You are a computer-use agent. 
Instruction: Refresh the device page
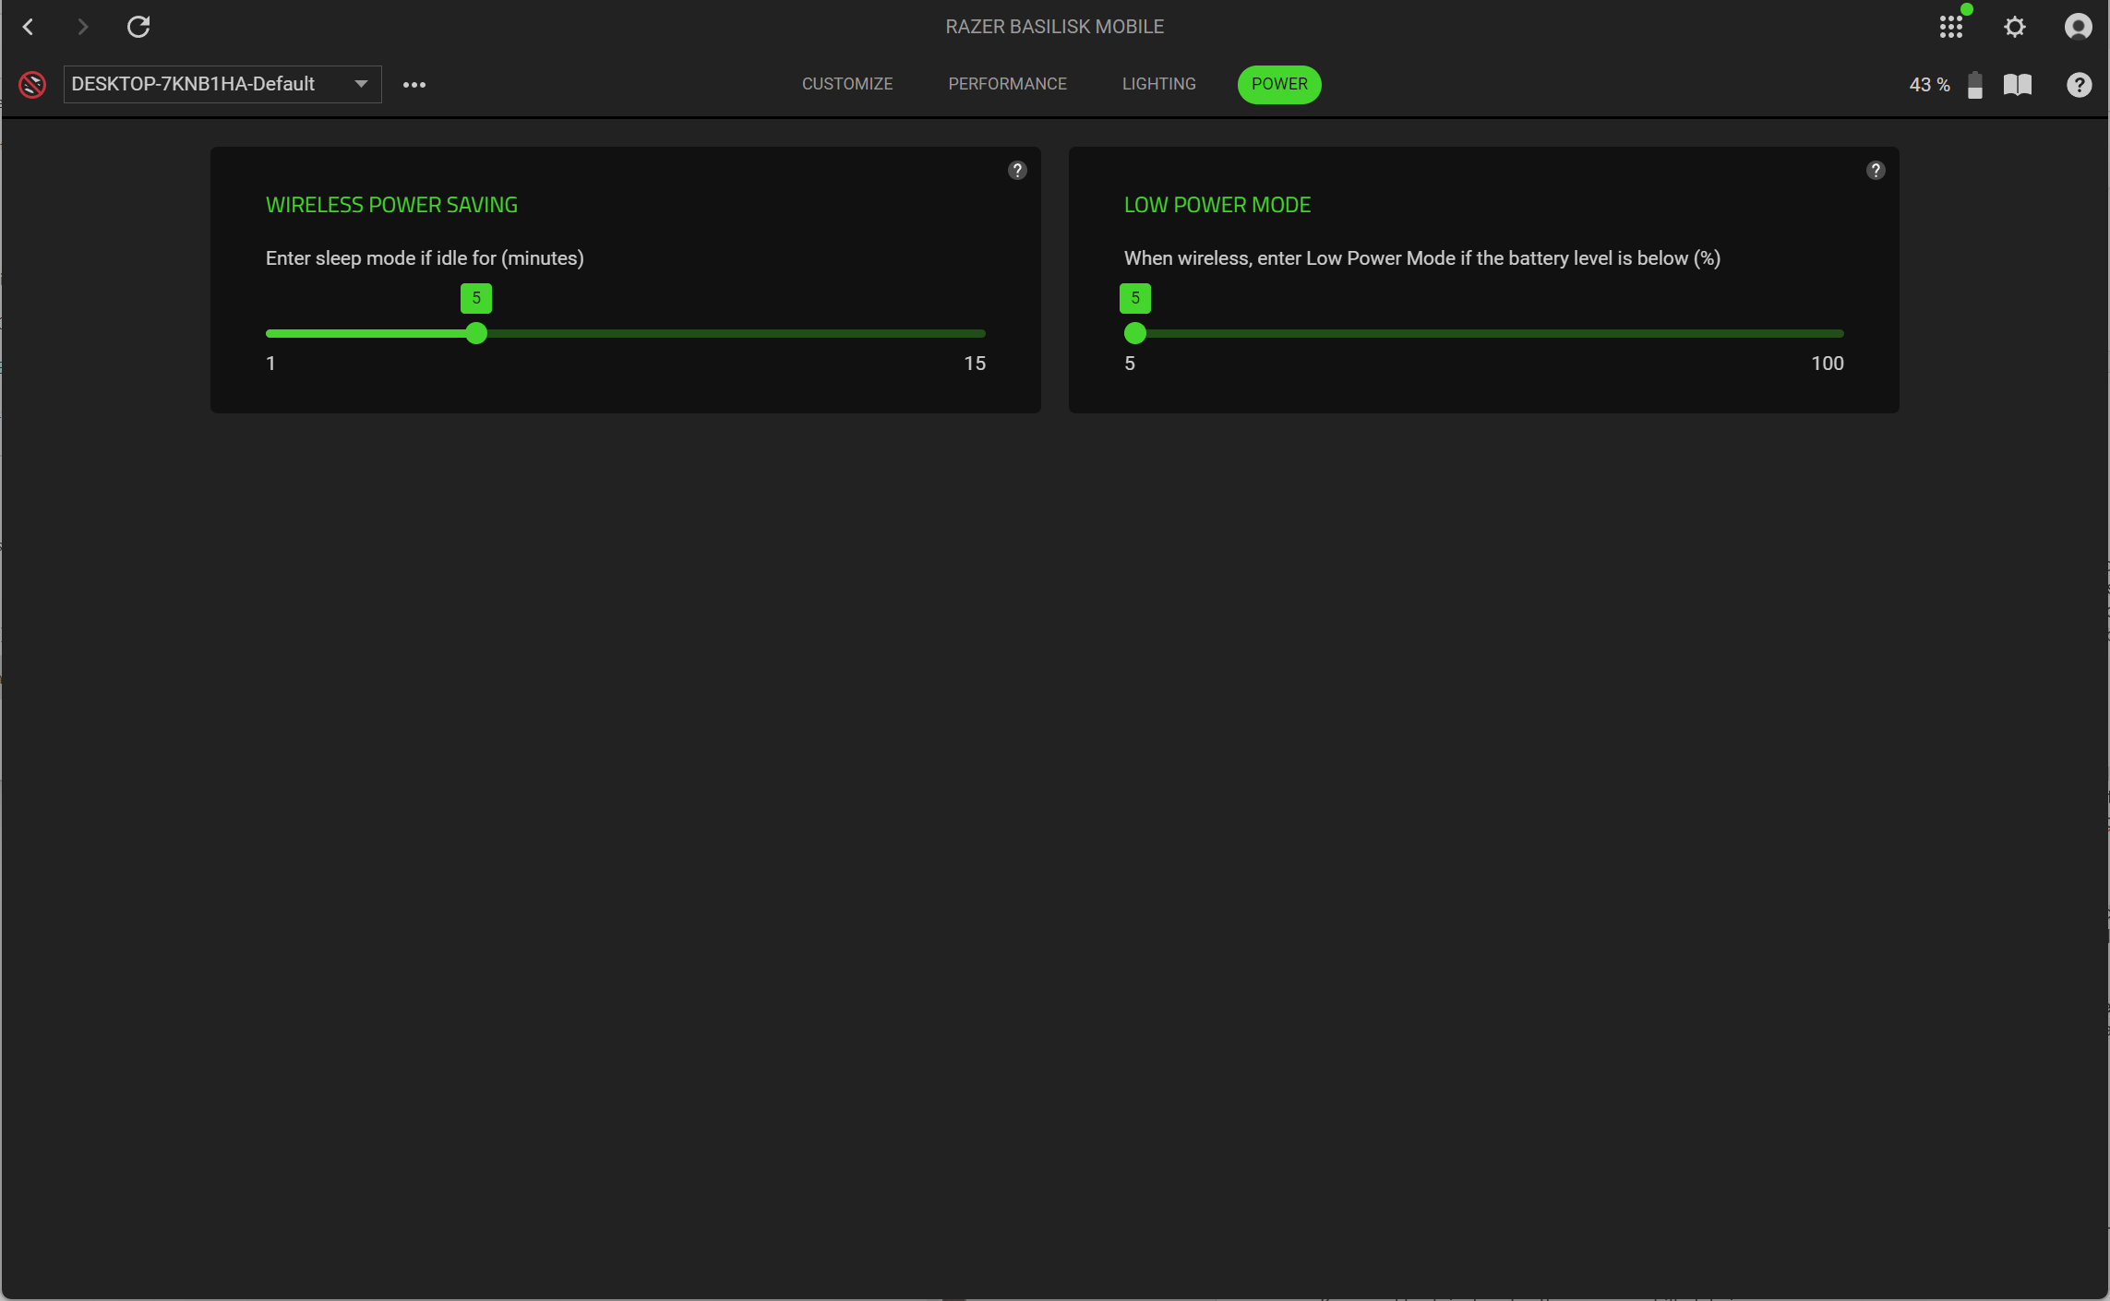[138, 27]
